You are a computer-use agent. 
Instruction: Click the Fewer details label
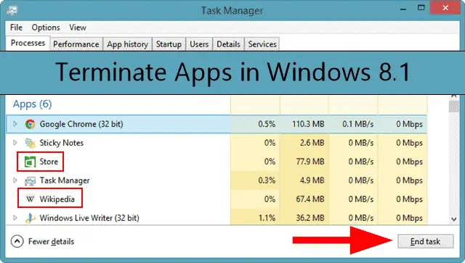(x=51, y=242)
